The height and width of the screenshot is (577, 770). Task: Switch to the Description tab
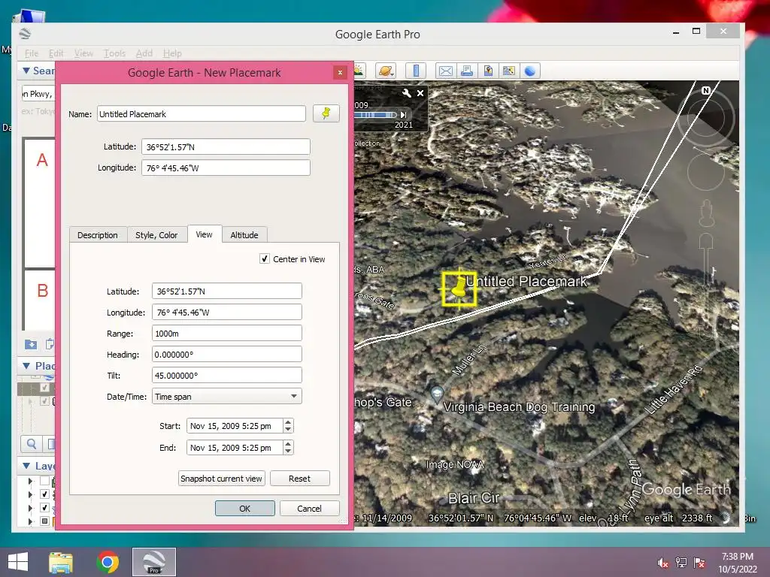(98, 235)
